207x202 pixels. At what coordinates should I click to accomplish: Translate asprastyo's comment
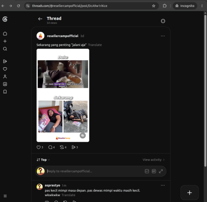[x=68, y=195]
